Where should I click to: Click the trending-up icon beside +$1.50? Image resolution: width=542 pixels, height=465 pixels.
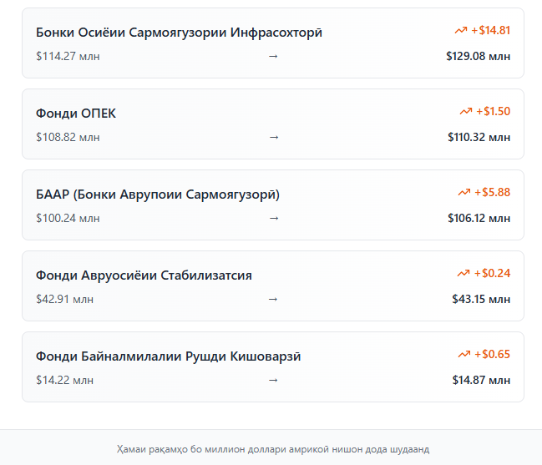[465, 111]
